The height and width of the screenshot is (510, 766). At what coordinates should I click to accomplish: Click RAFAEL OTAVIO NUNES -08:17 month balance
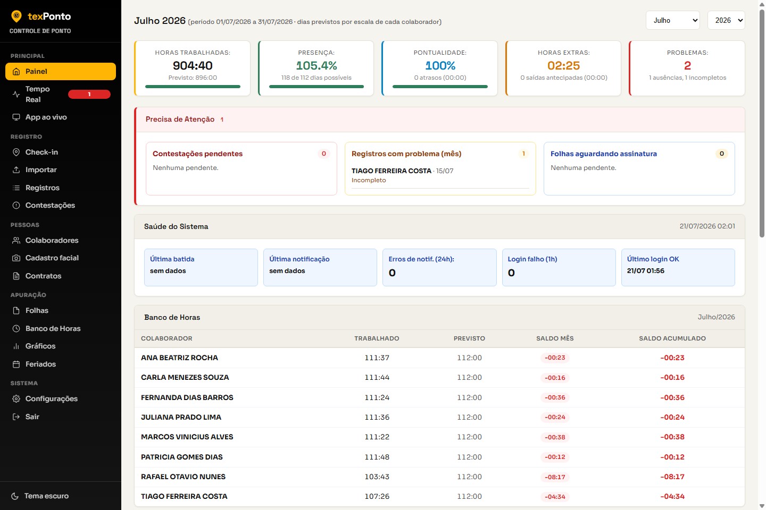point(555,477)
